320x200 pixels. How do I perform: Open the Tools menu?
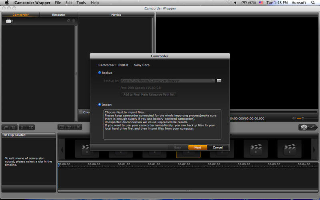81,3
